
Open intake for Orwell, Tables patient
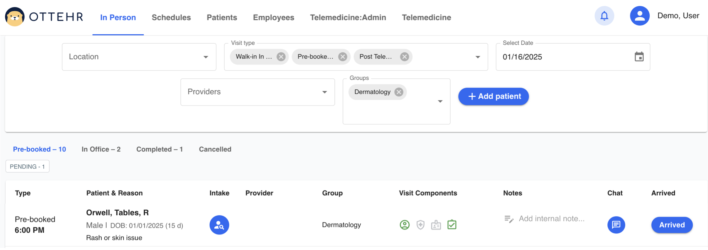[219, 225]
